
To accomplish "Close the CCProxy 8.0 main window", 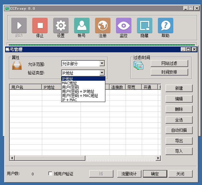I will tap(197, 8).
